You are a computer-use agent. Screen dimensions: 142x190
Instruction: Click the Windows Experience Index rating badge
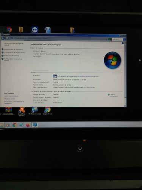(x=55, y=76)
